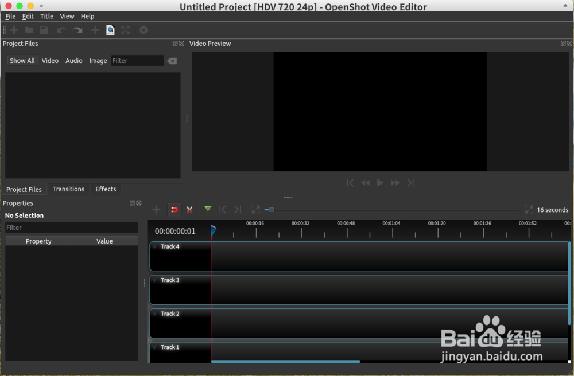Click the horizontal timeline scrollbar
Screen dimensions: 574x376
pyautogui.click(x=285, y=361)
